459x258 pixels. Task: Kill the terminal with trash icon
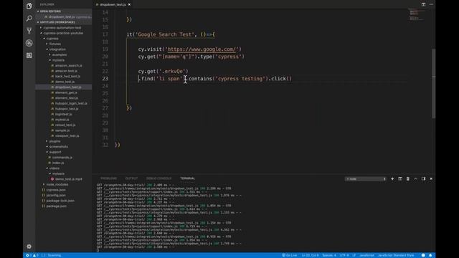click(x=408, y=178)
